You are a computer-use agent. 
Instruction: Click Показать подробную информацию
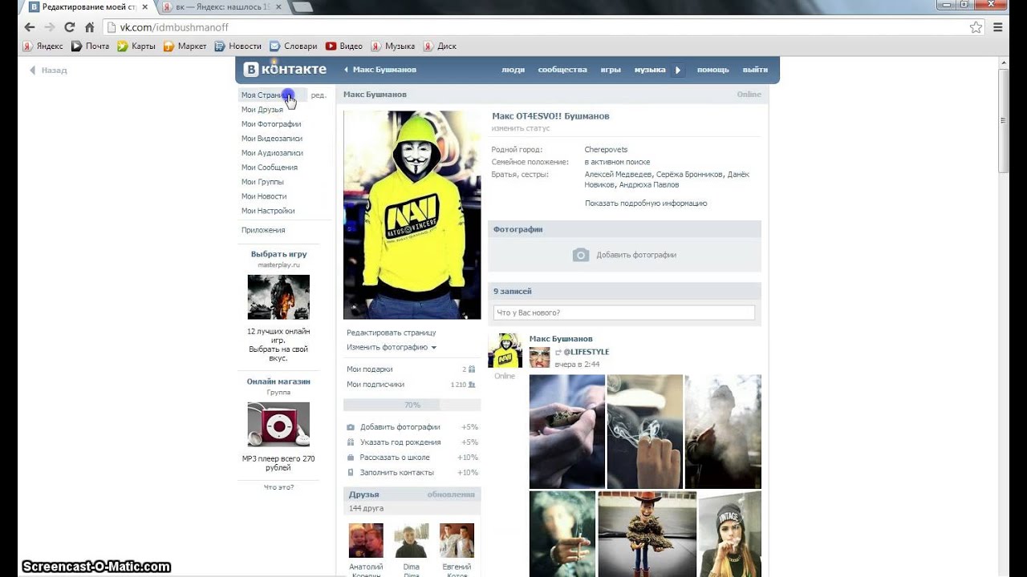[646, 204]
